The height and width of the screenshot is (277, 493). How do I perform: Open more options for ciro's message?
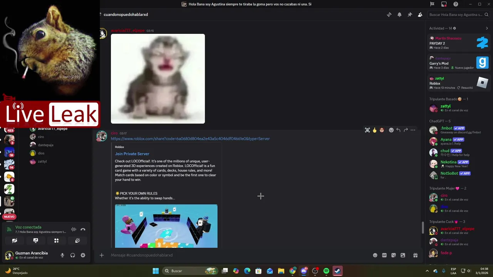(x=413, y=130)
